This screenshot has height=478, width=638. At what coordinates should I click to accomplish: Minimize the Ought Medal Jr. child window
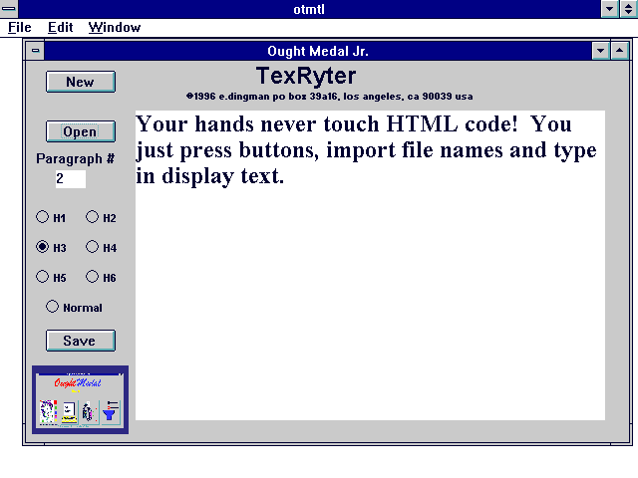pyautogui.click(x=599, y=50)
